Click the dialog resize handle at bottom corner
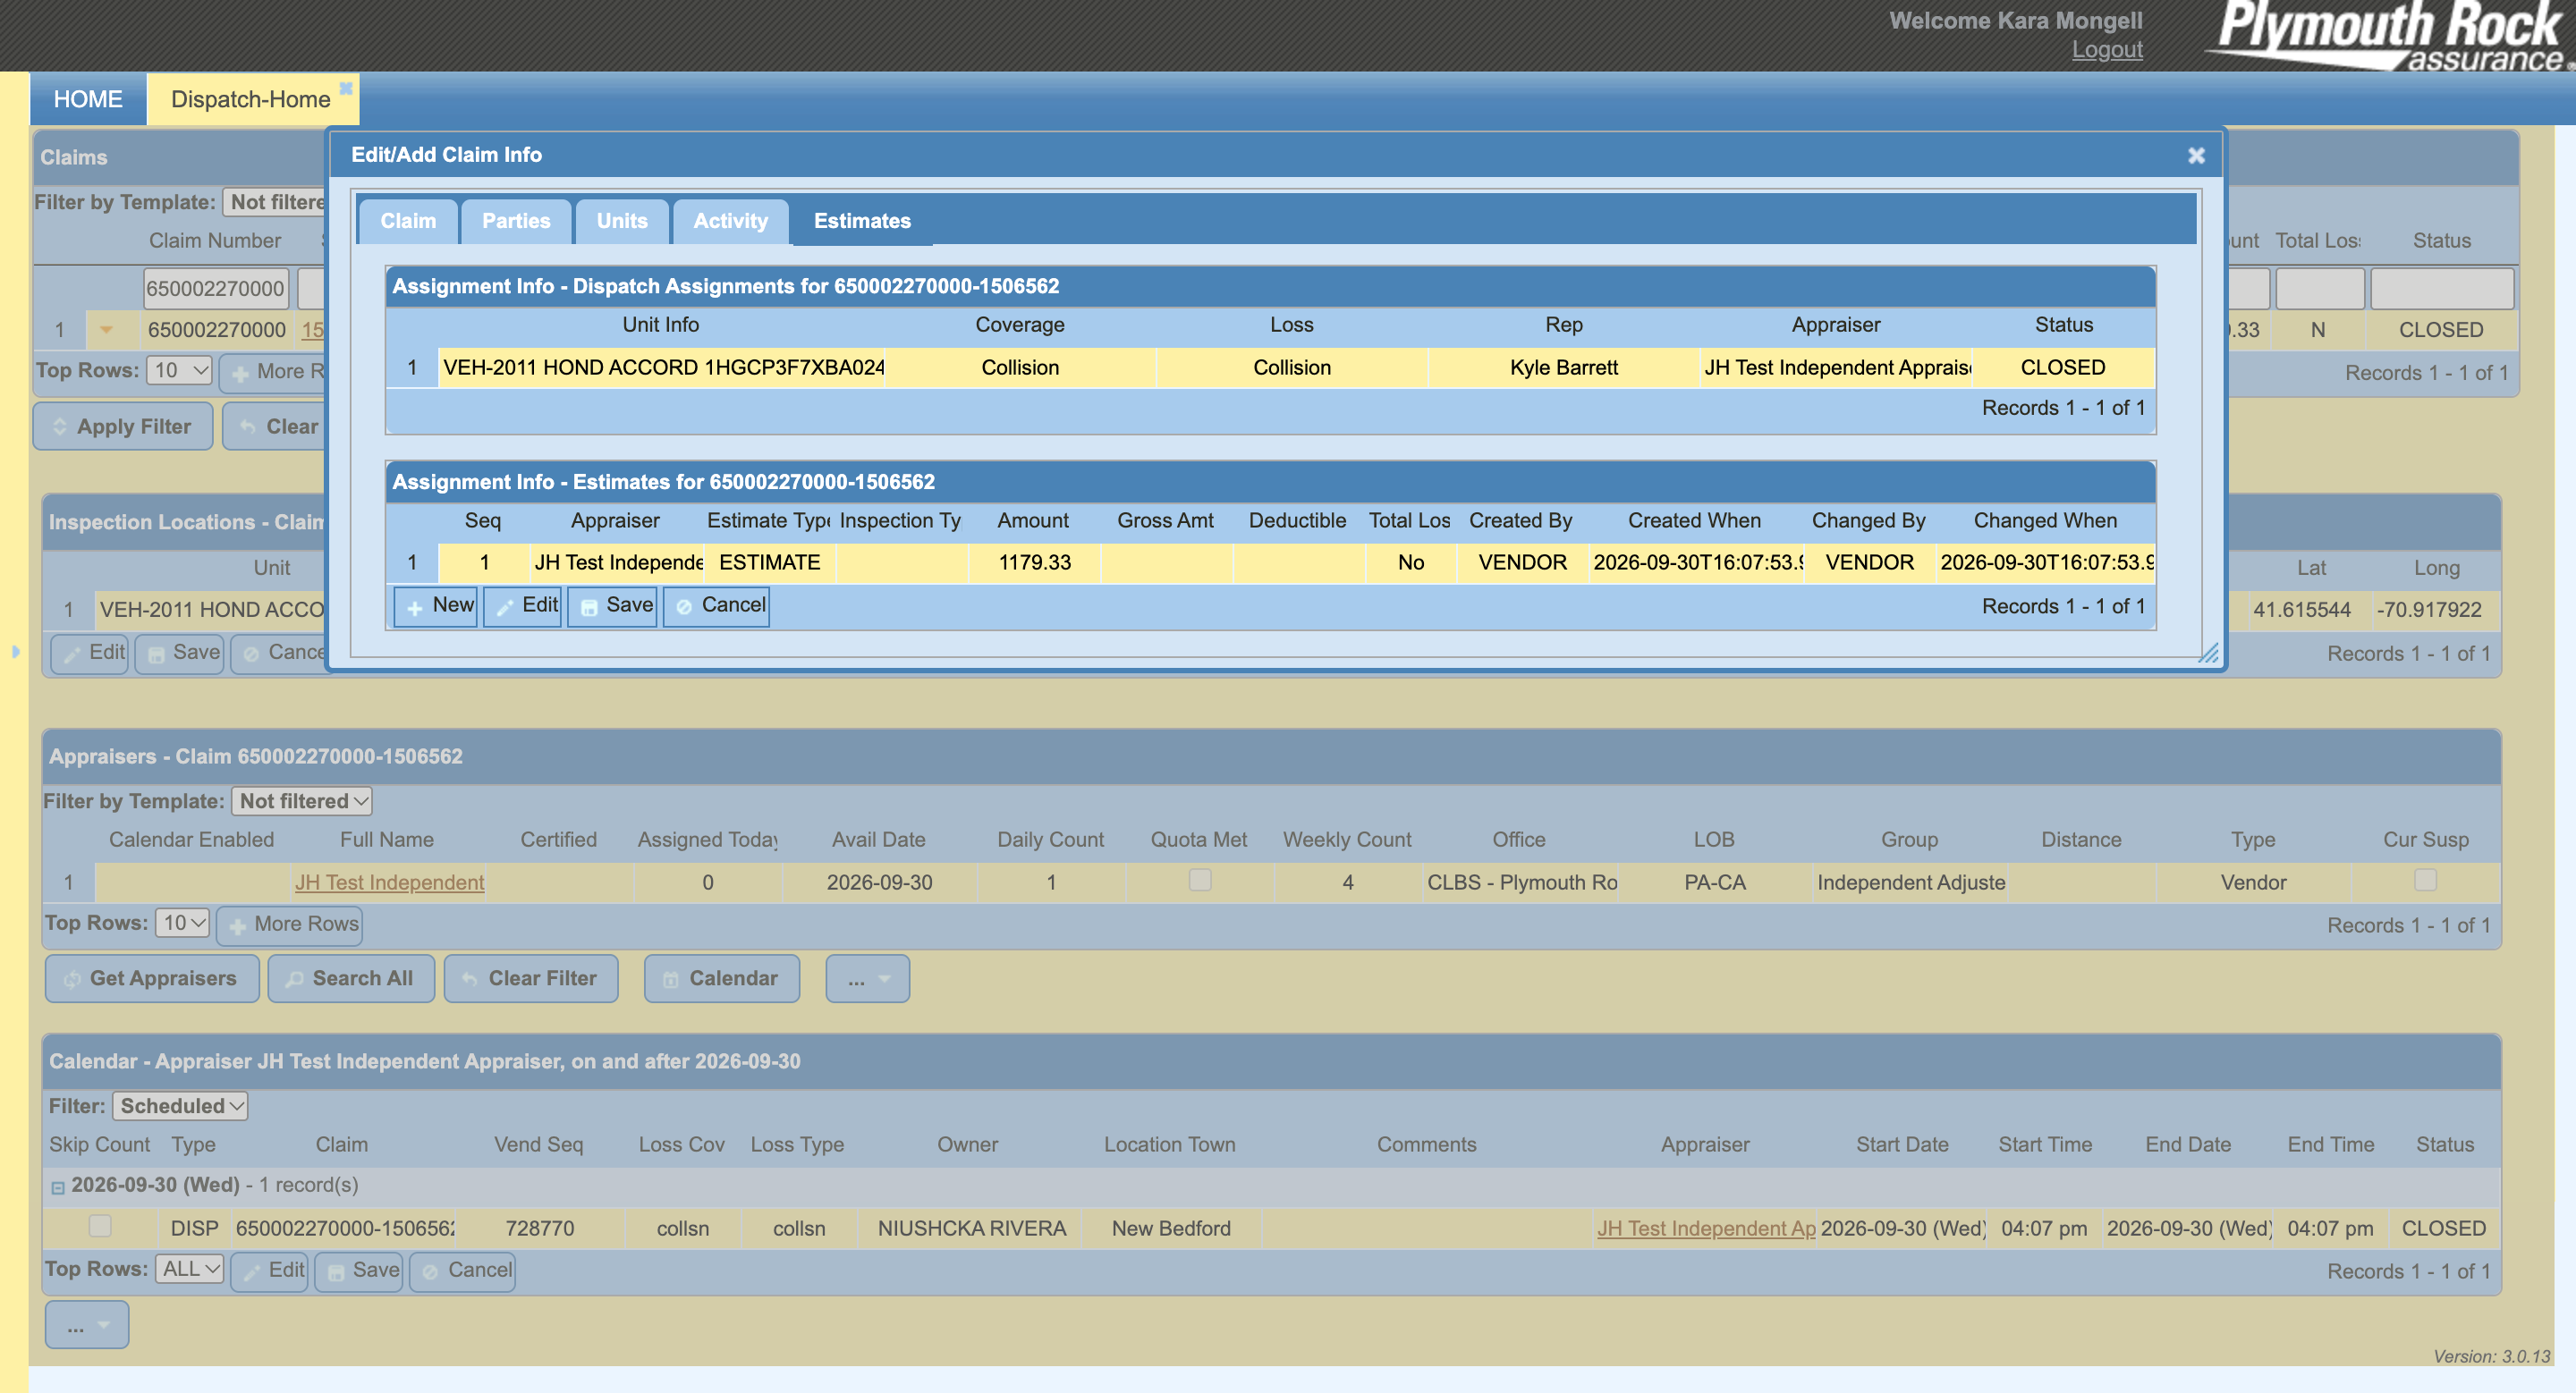2576x1393 pixels. 2208,654
